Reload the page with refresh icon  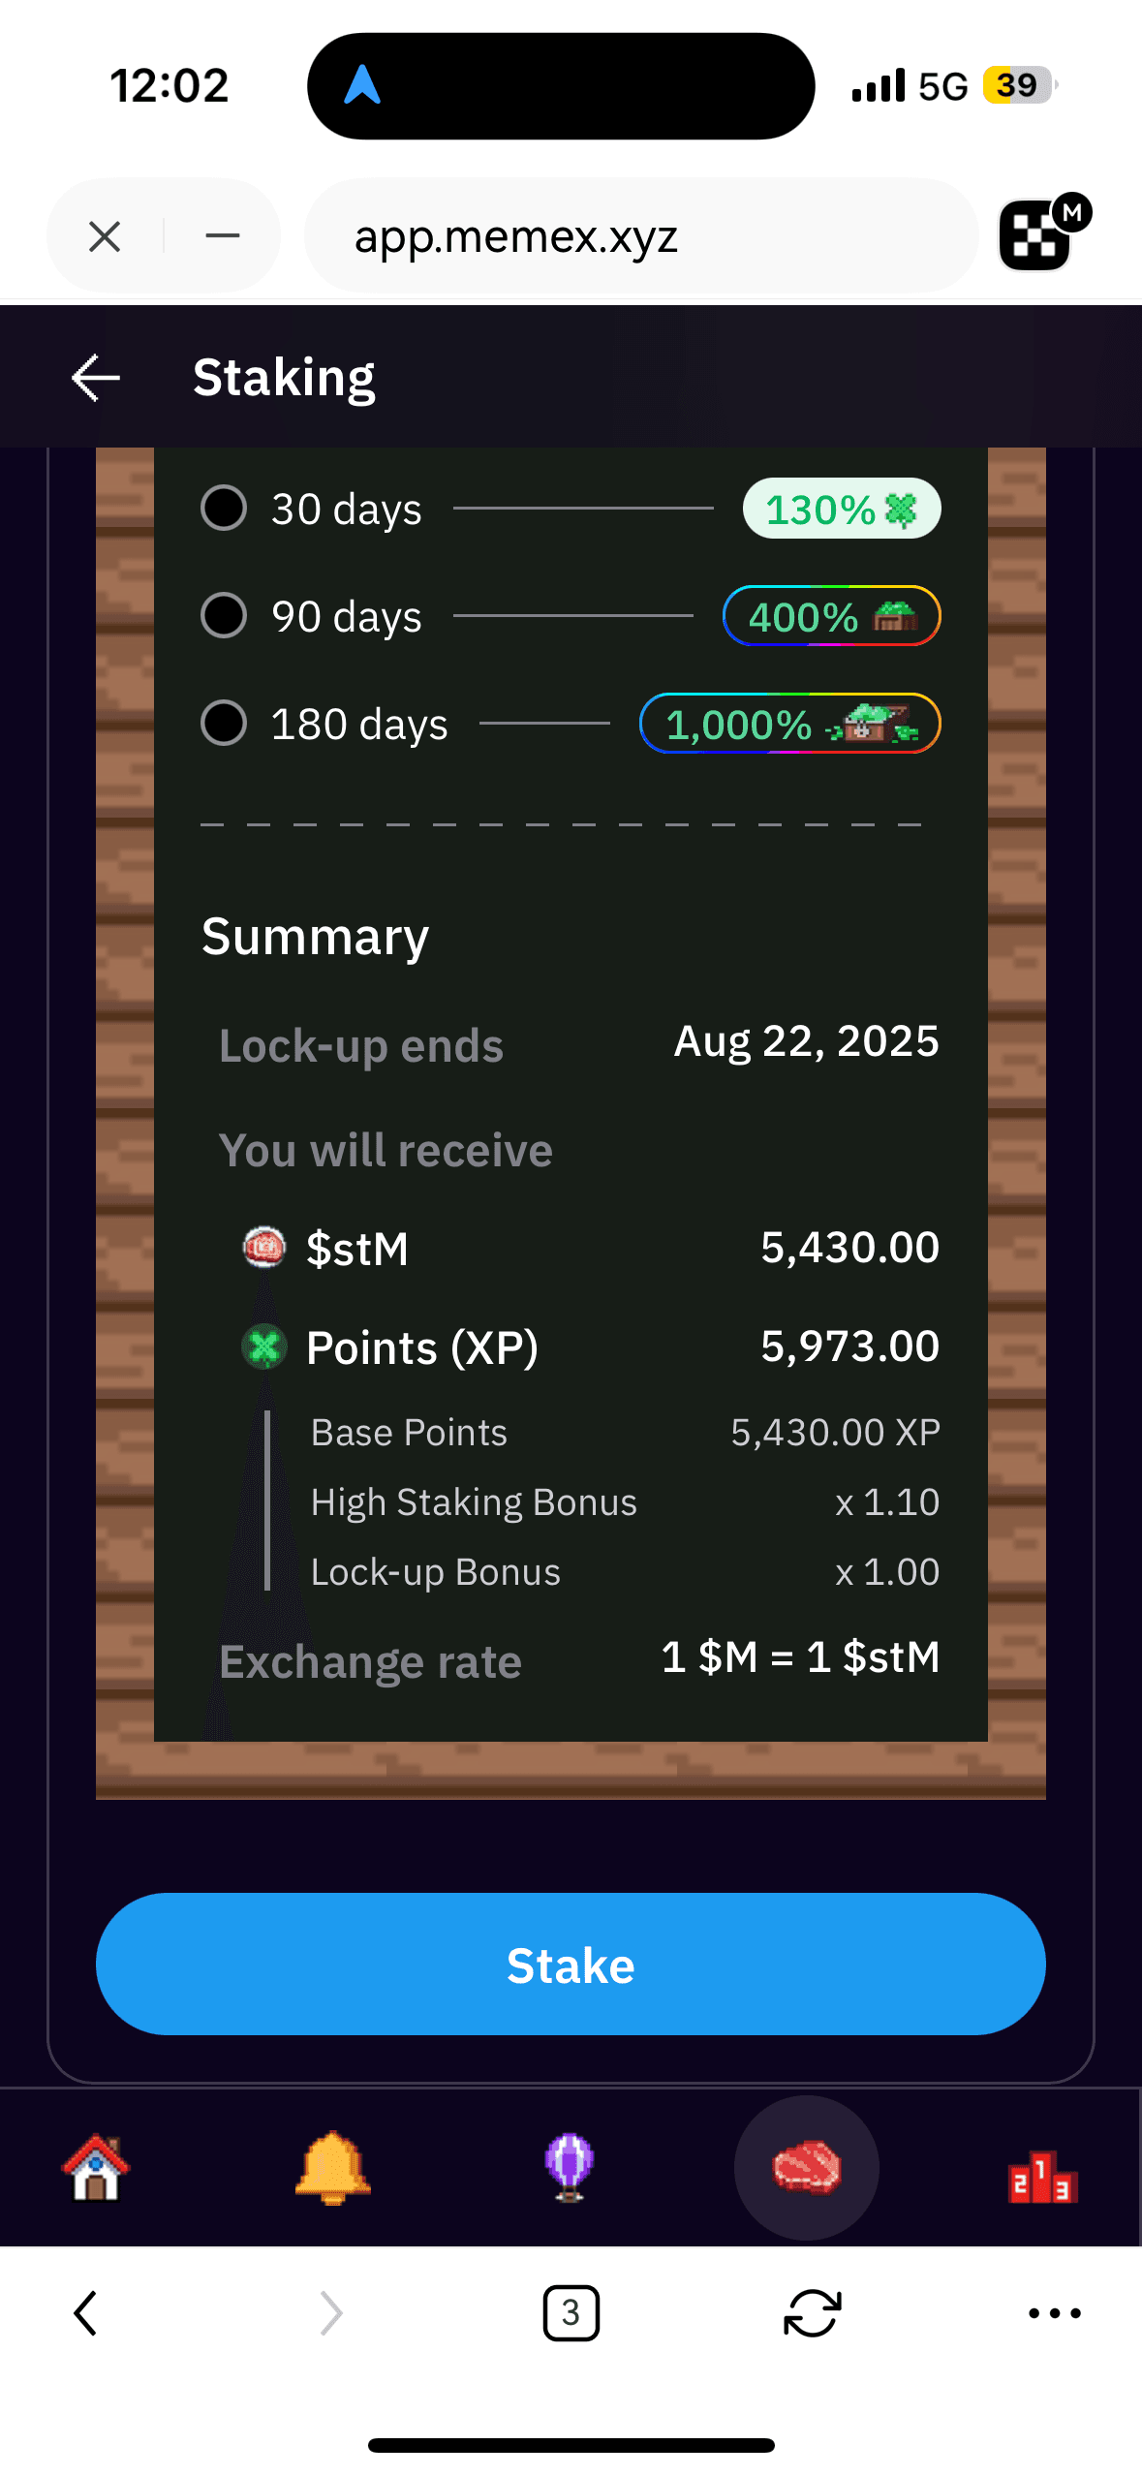tap(812, 2313)
